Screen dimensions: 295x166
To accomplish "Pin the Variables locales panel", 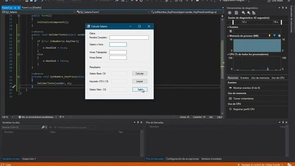I will click(x=138, y=122).
